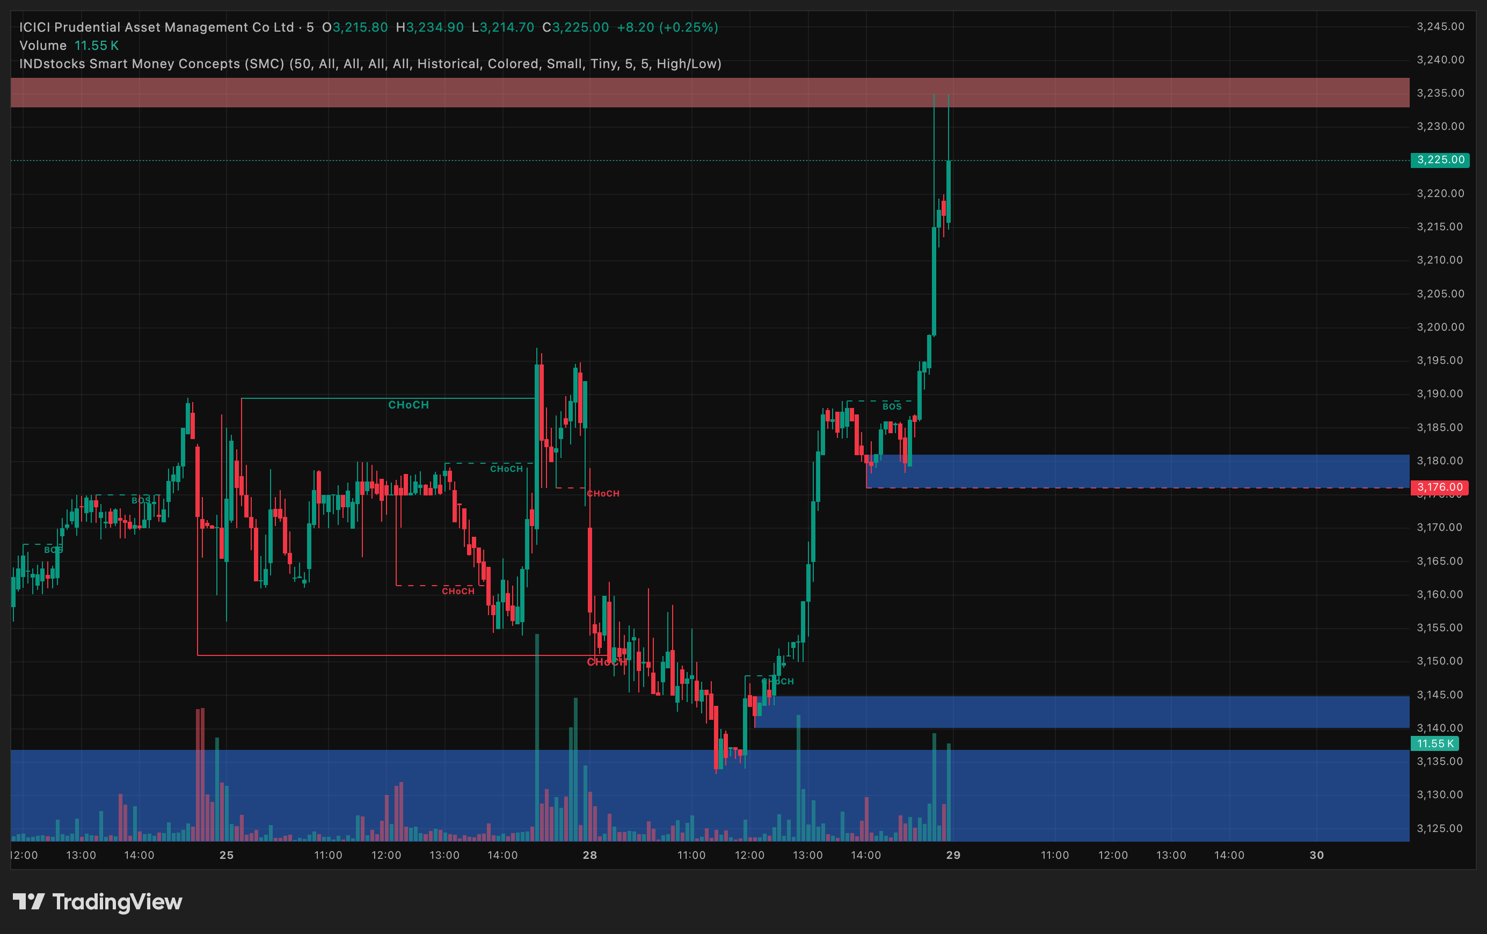This screenshot has width=1487, height=934.
Task: Click the date label 30 on time axis
Action: click(1317, 855)
